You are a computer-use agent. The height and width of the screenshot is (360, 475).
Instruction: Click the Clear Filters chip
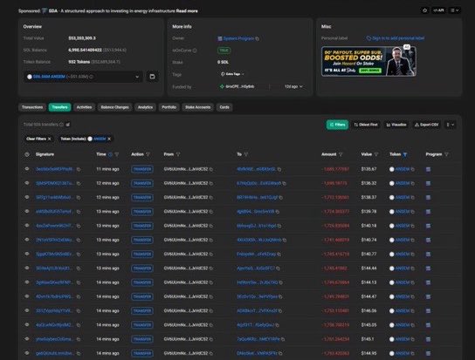38,139
